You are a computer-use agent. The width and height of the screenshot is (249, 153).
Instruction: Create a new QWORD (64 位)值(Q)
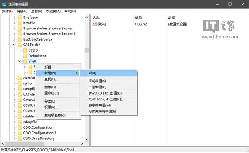pos(108,99)
